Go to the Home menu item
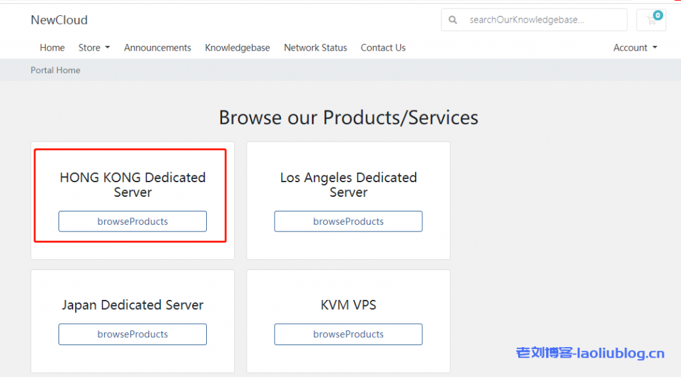Viewport: 681px width, 377px height. click(x=52, y=48)
